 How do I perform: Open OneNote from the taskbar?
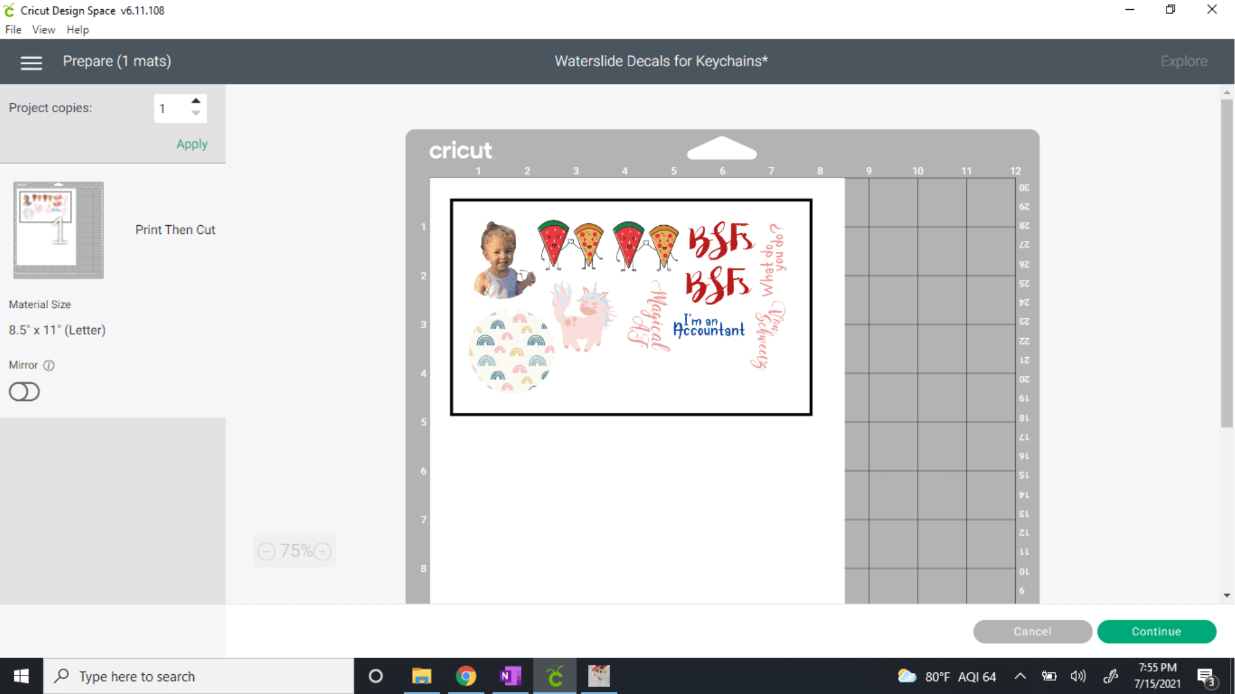click(510, 676)
